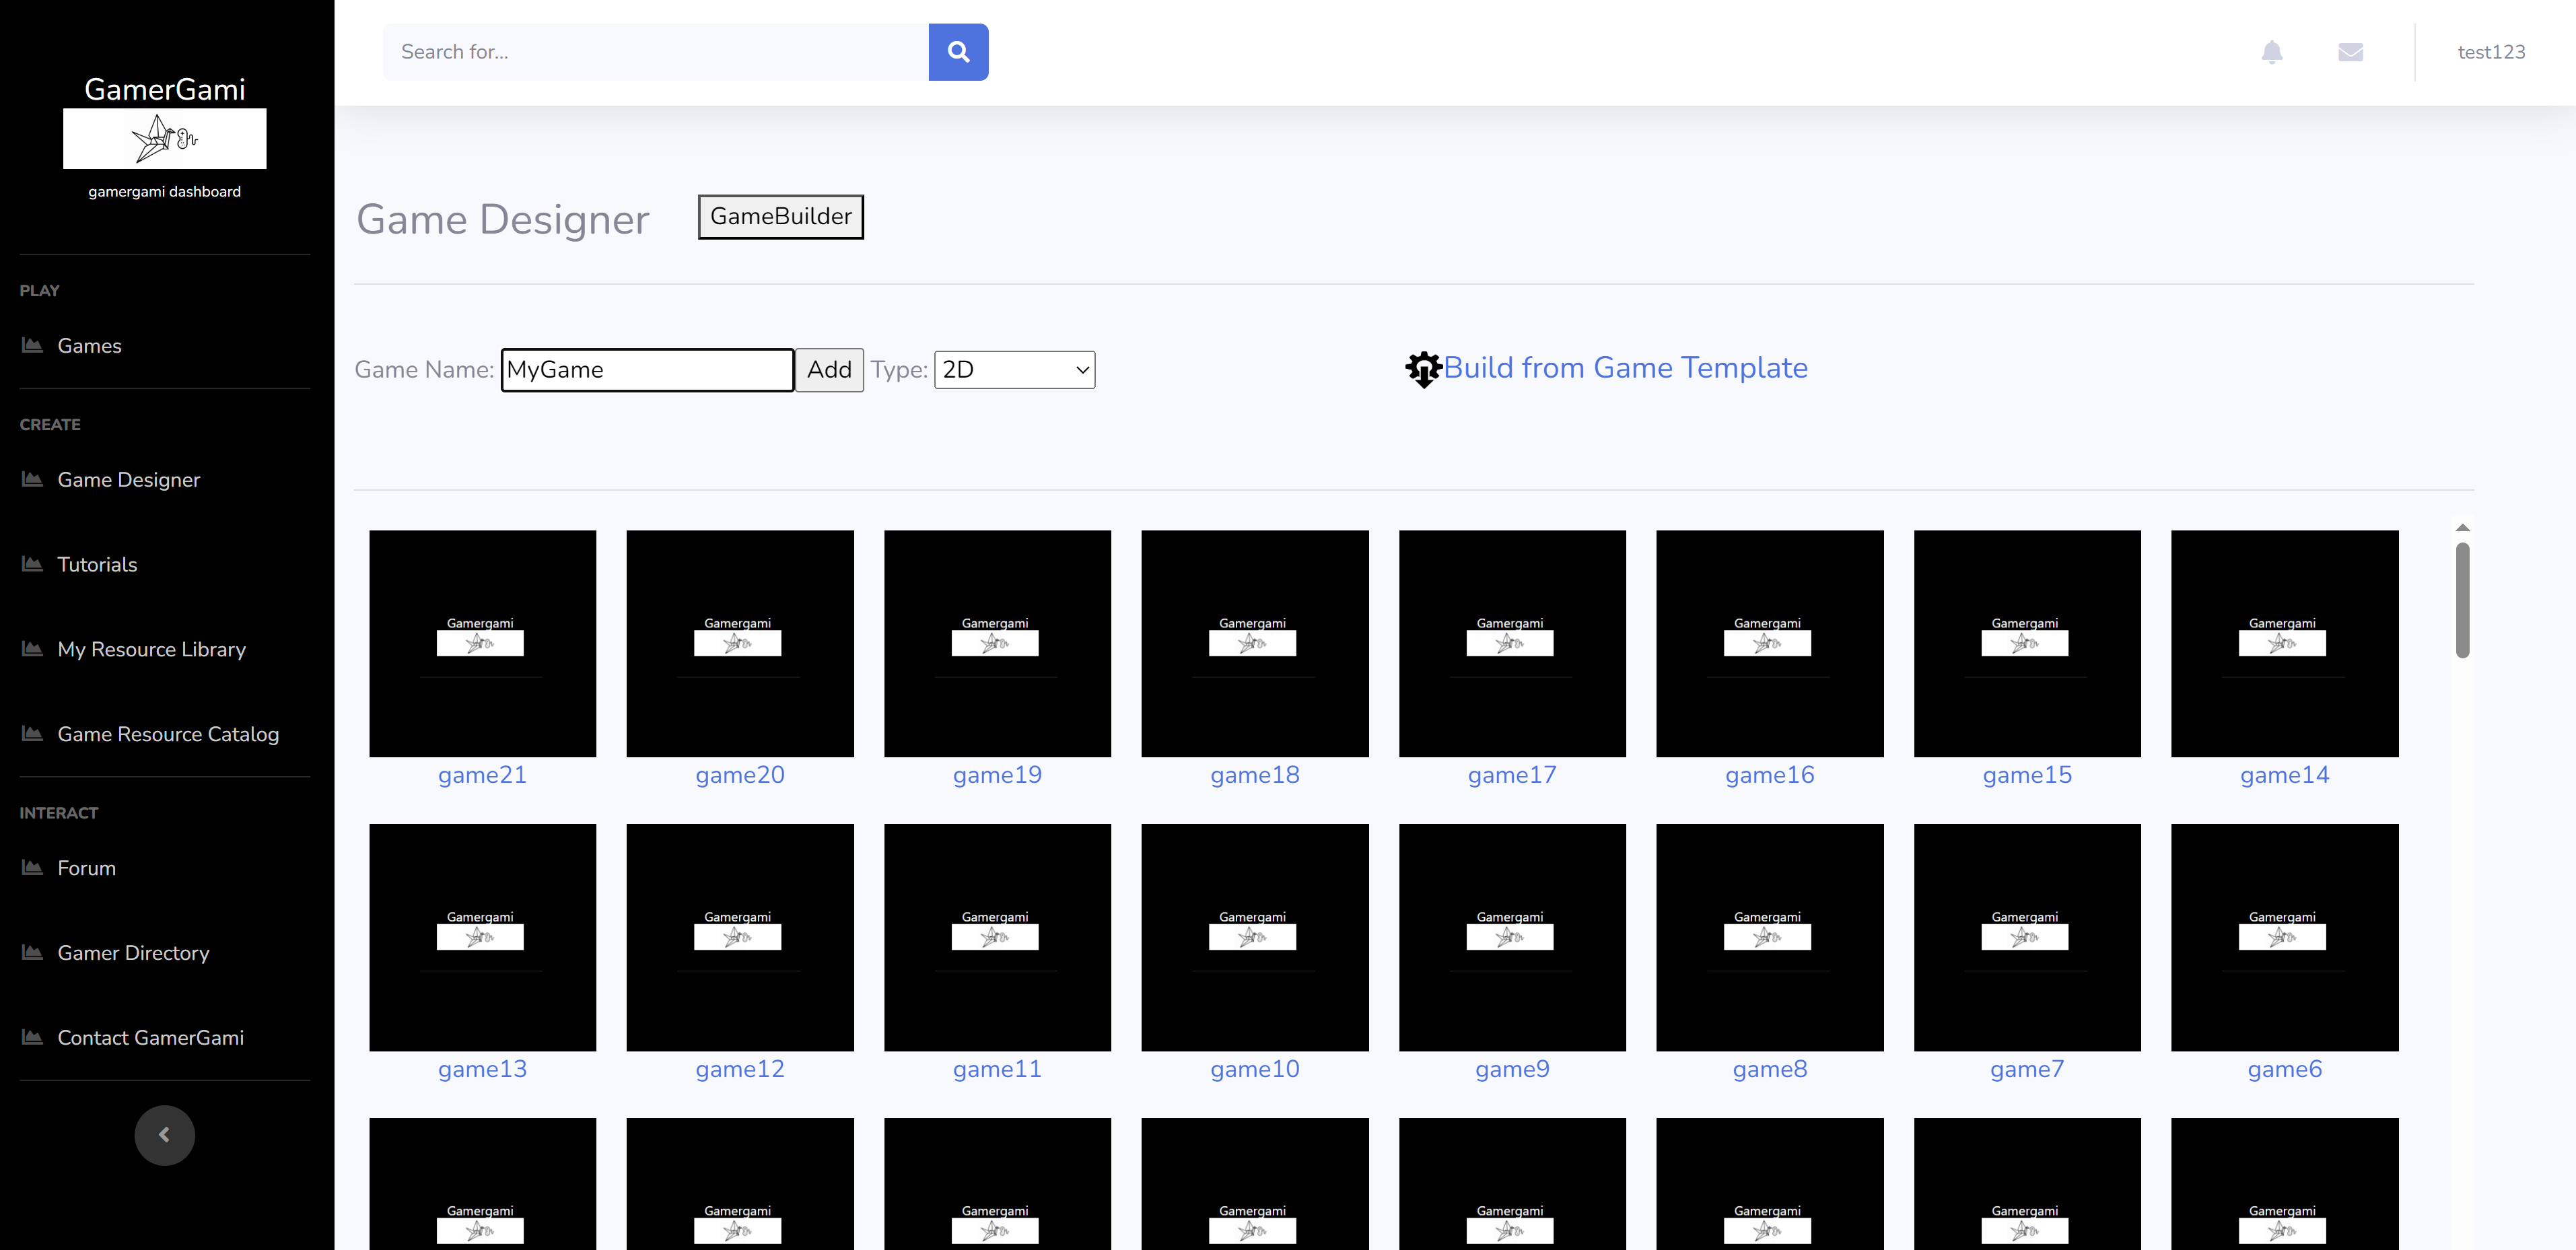This screenshot has height=1250, width=2576.
Task: Click the icon beside Gamer Directory
Action: point(32,952)
